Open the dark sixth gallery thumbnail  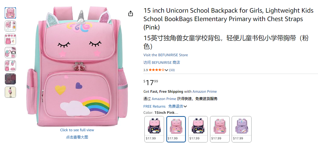[x=10, y=79]
